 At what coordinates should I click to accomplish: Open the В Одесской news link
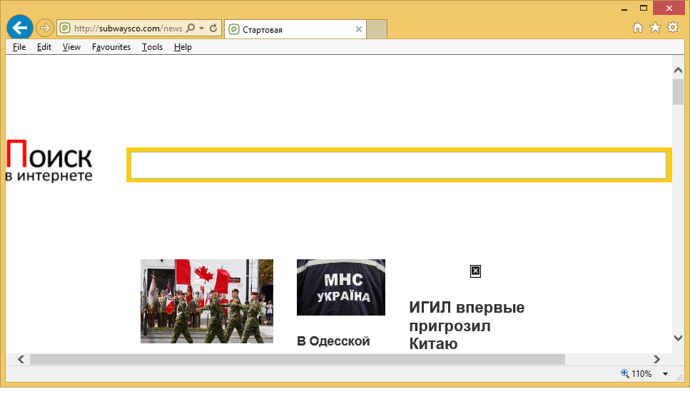point(333,341)
